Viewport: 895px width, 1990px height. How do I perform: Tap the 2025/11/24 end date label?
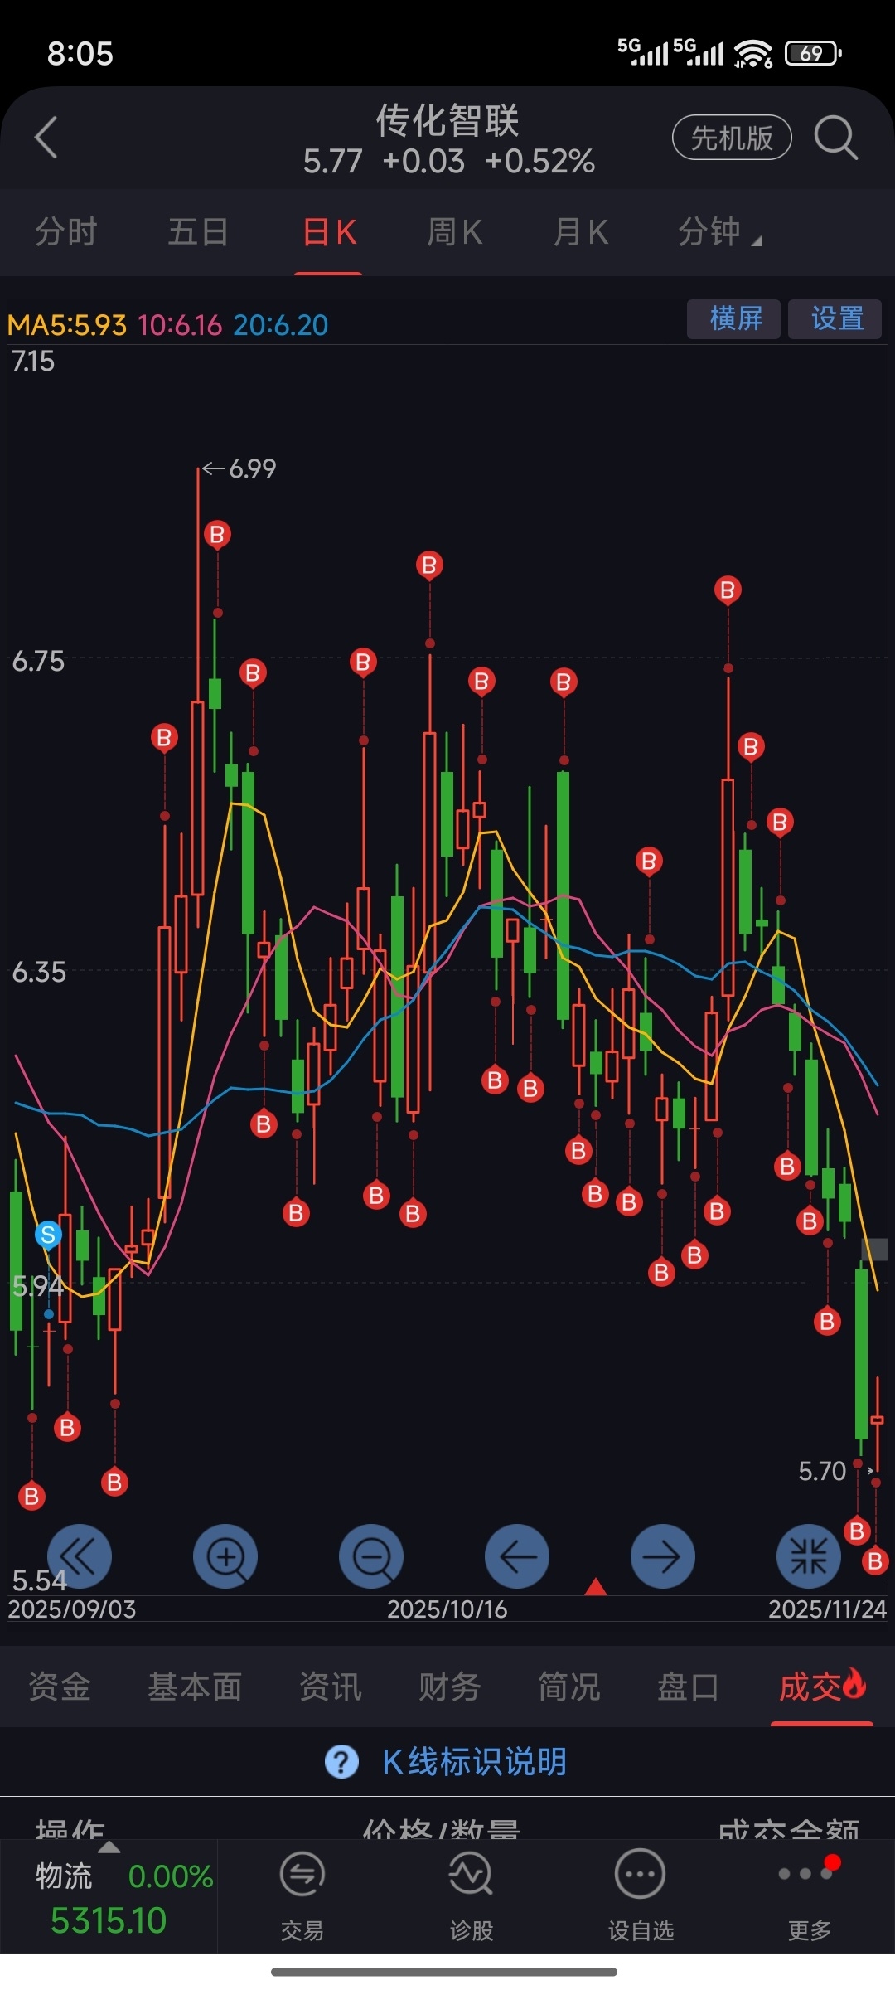click(x=828, y=1610)
